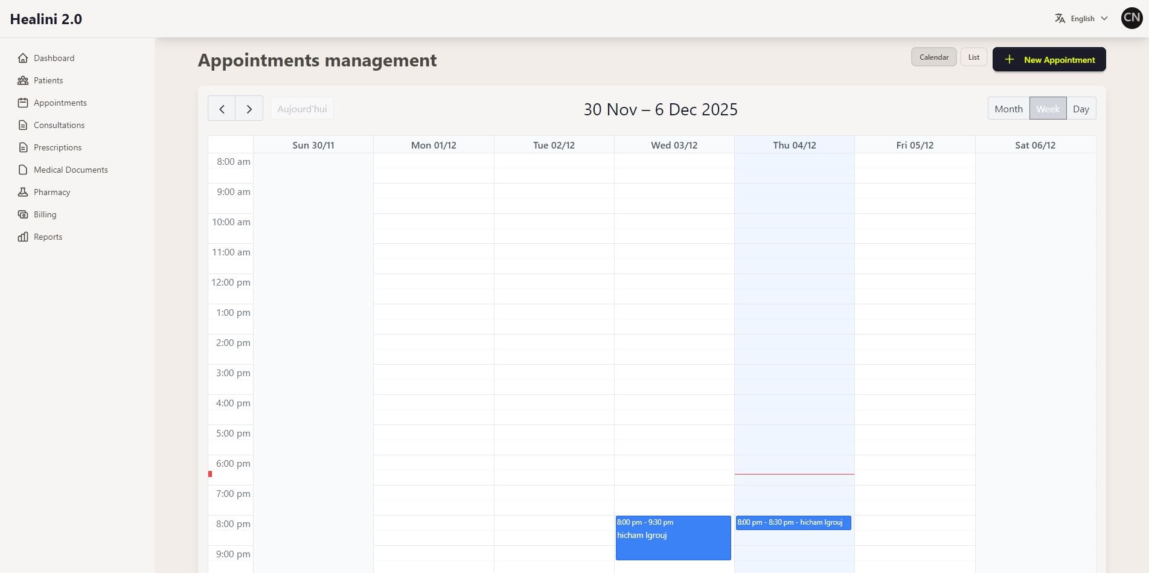1149x573 pixels.
Task: Select the Billing icon in the sidebar
Action: 23,214
